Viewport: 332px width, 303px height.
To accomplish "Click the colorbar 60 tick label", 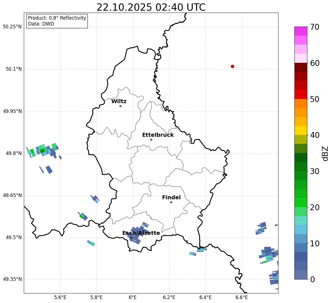I will 315,63.
